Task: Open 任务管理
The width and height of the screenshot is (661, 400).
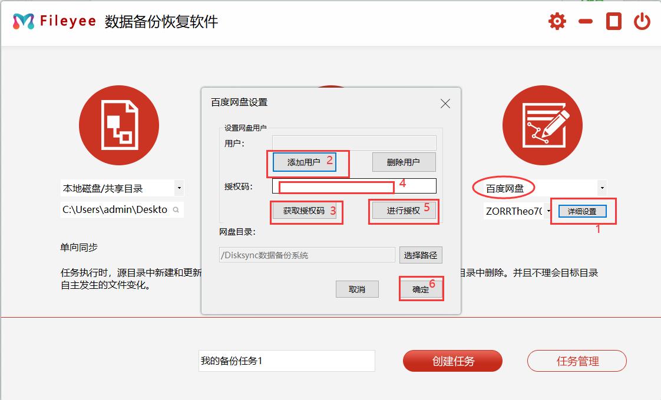Action: pos(576,361)
